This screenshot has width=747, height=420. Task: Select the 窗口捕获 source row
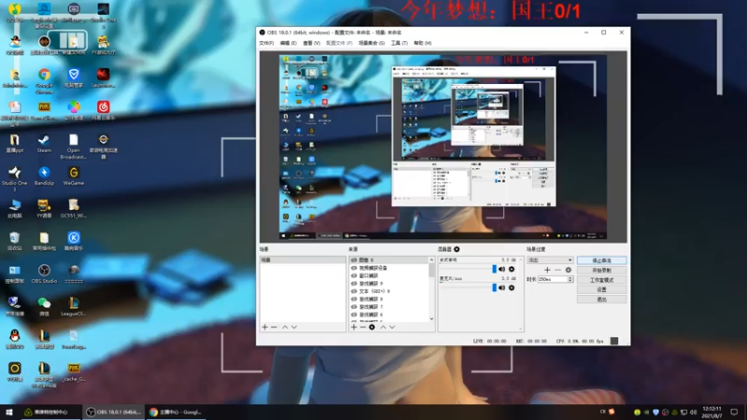coord(389,275)
